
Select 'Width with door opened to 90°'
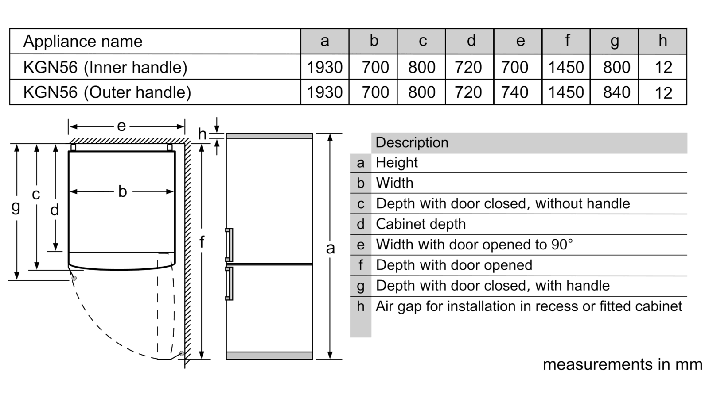(x=474, y=245)
